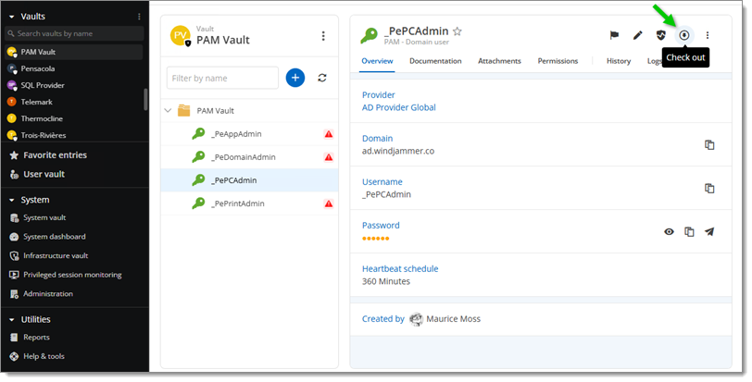752x382 pixels.
Task: Reveal the password with eye icon
Action: [x=669, y=231]
